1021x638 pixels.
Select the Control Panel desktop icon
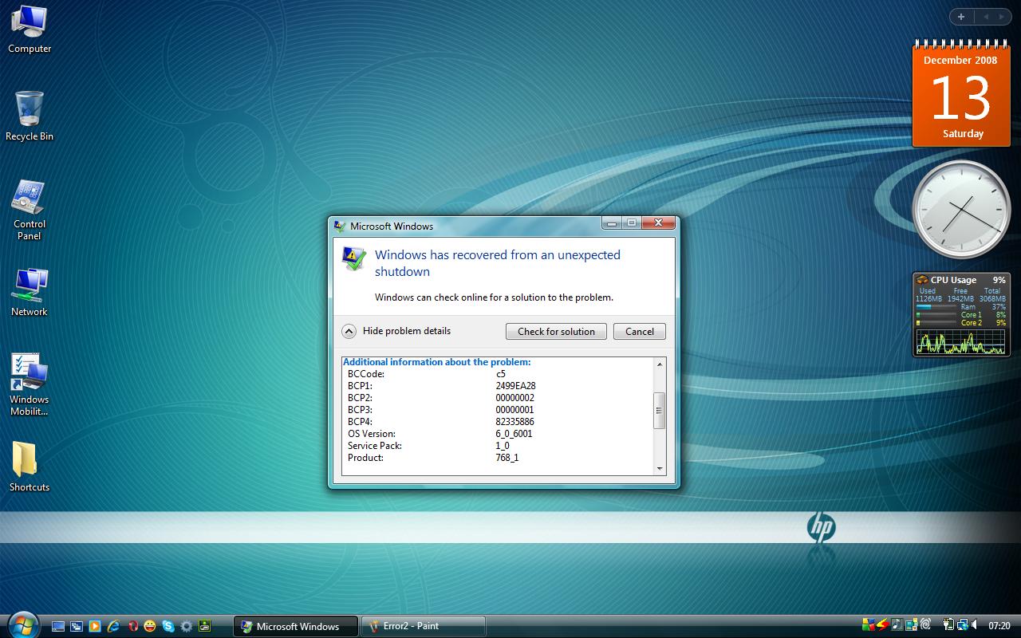point(30,210)
